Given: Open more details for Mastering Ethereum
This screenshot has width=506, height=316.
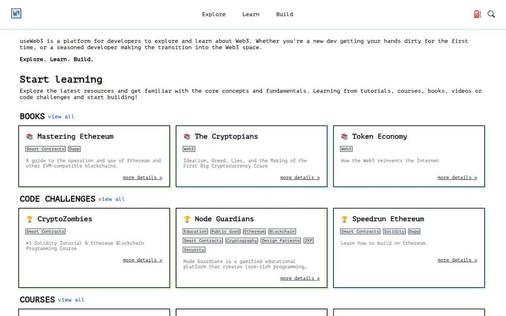Looking at the screenshot, I should [142, 177].
